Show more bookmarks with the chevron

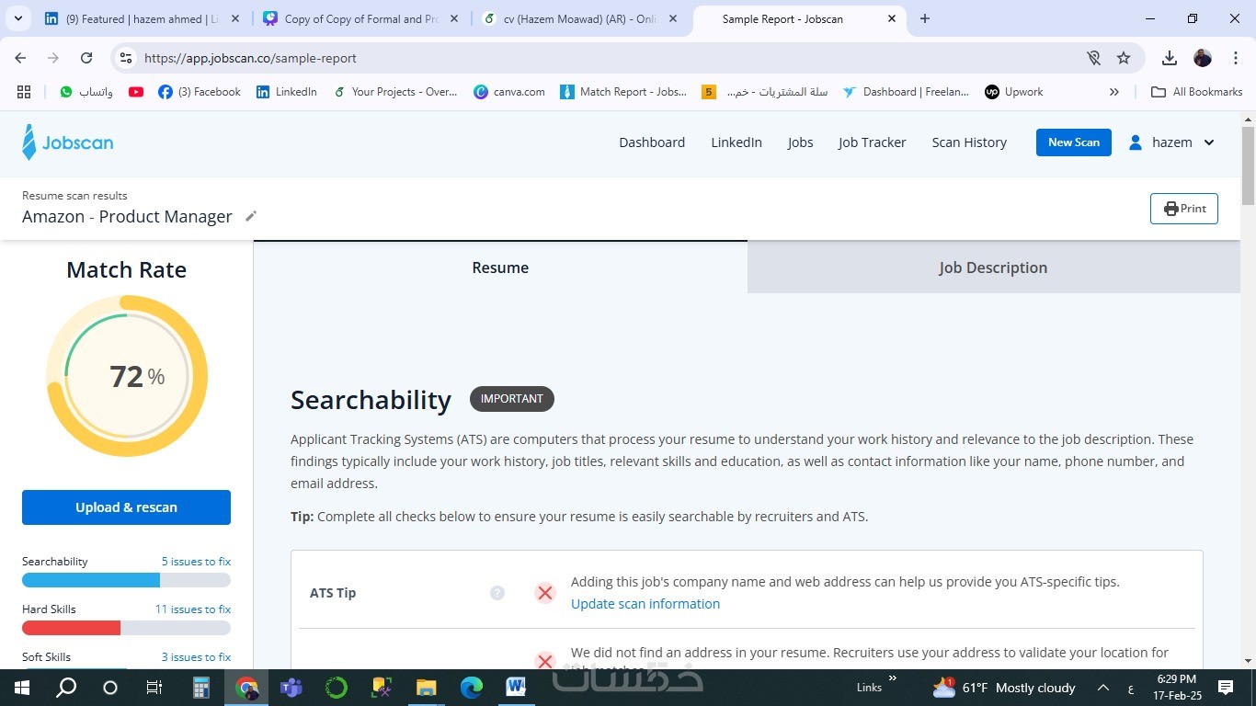1114,92
